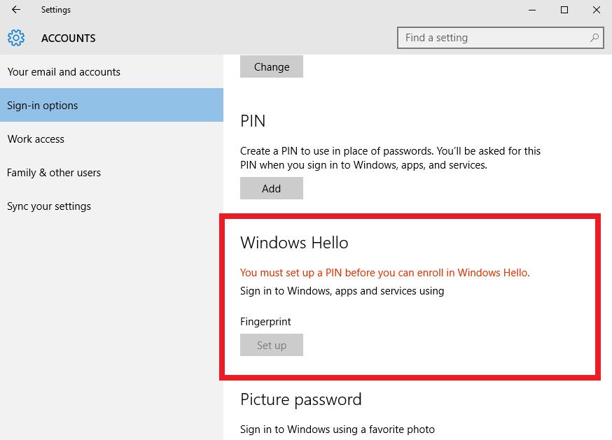
Task: Focus the Find a setting search box
Action: [x=501, y=38]
